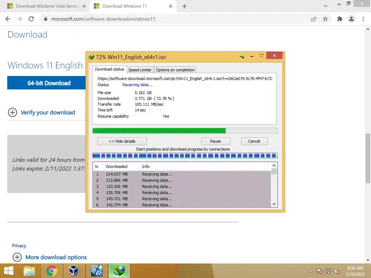
Task: Open Chrome profile avatar
Action: (x=351, y=19)
